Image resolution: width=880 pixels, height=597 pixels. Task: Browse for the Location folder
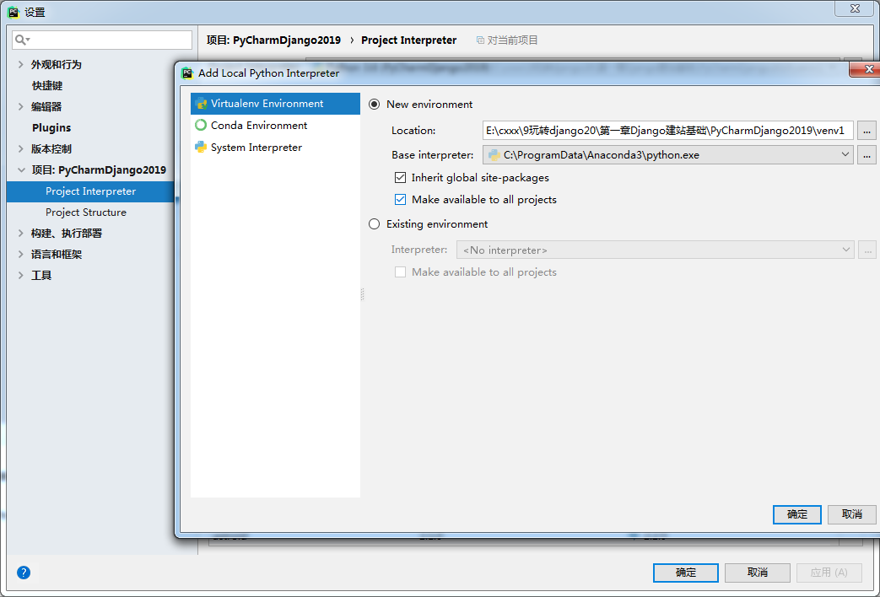[867, 131]
